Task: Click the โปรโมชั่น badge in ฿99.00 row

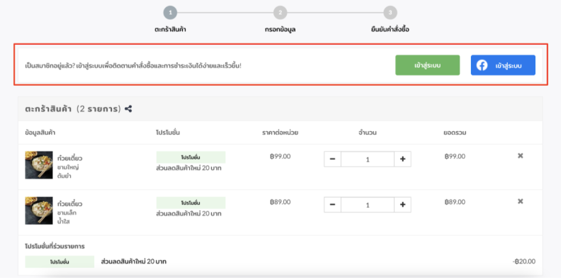Action: (x=191, y=157)
